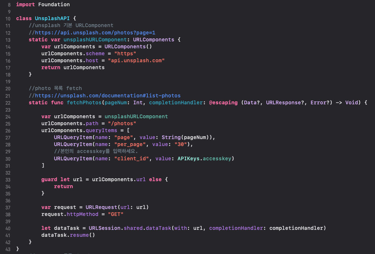
Task: Click the httpMethod property
Action: pyautogui.click(x=82, y=214)
